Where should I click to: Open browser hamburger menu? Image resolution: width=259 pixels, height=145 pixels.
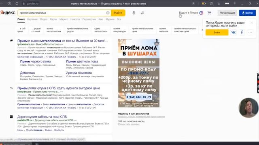click(234, 4)
